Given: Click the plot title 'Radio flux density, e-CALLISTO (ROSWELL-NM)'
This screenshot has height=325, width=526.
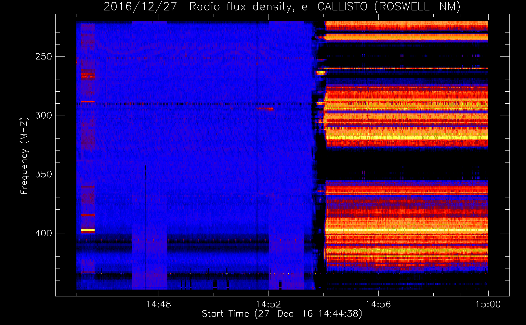Looking at the screenshot, I should coord(325,6).
